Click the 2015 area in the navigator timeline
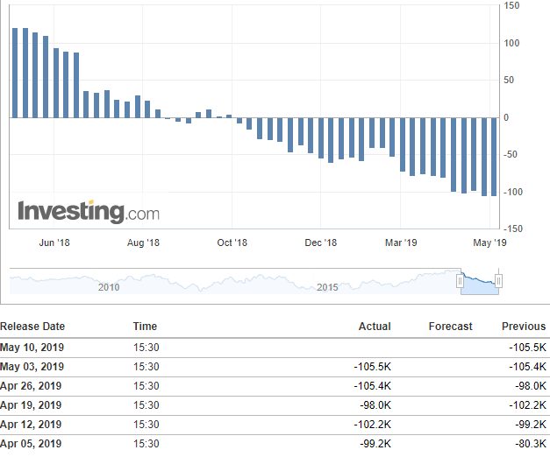This screenshot has width=550, height=457. coord(326,287)
